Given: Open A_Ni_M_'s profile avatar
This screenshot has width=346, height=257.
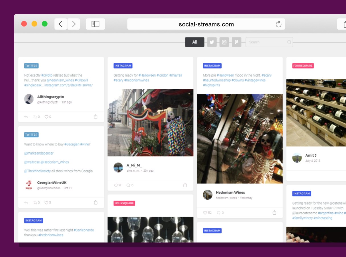Looking at the screenshot, I should click(118, 167).
